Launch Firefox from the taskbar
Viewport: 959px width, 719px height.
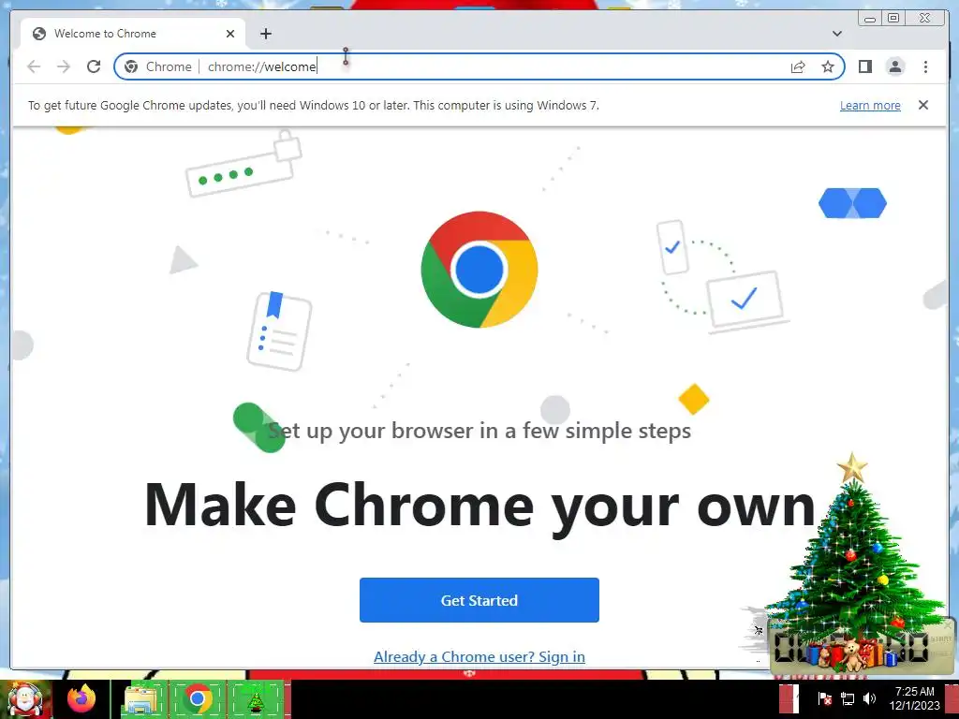coord(81,697)
